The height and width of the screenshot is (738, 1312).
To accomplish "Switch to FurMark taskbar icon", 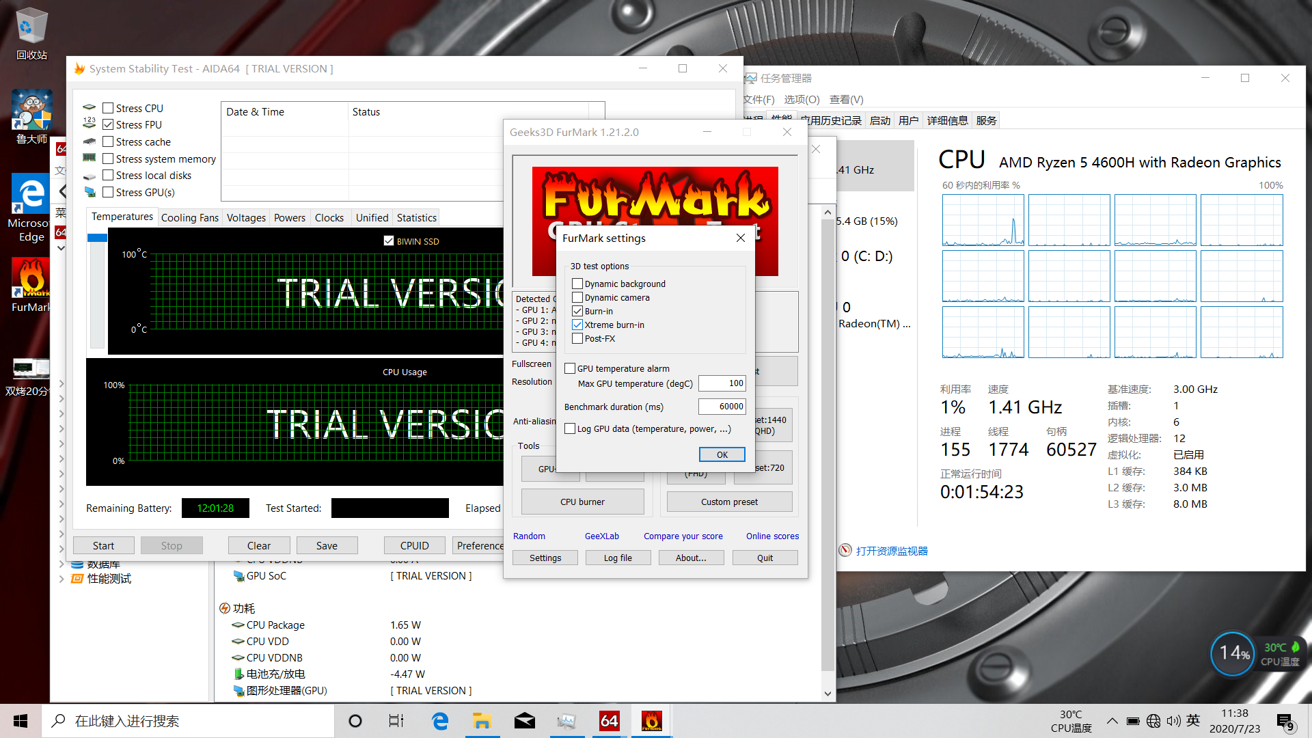I will pos(652,721).
